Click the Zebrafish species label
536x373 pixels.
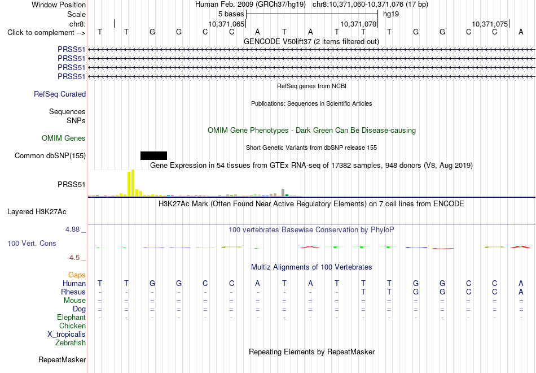point(71,343)
